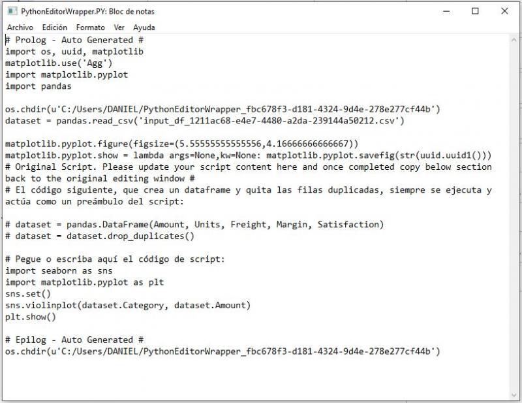
Task: Open the Formato menu
Action: [90, 27]
